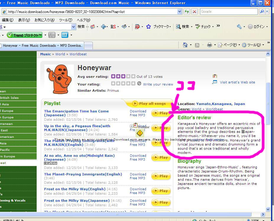The height and width of the screenshot is (221, 274).
Task: Open Visit artist's Web site link
Action: pyautogui.click(x=237, y=82)
